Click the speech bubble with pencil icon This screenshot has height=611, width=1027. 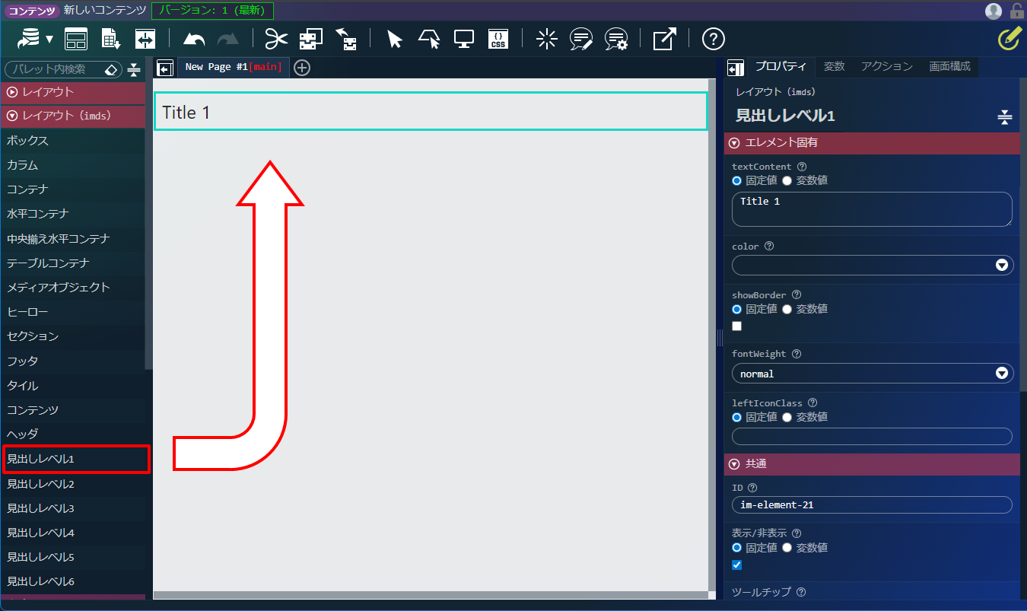581,40
